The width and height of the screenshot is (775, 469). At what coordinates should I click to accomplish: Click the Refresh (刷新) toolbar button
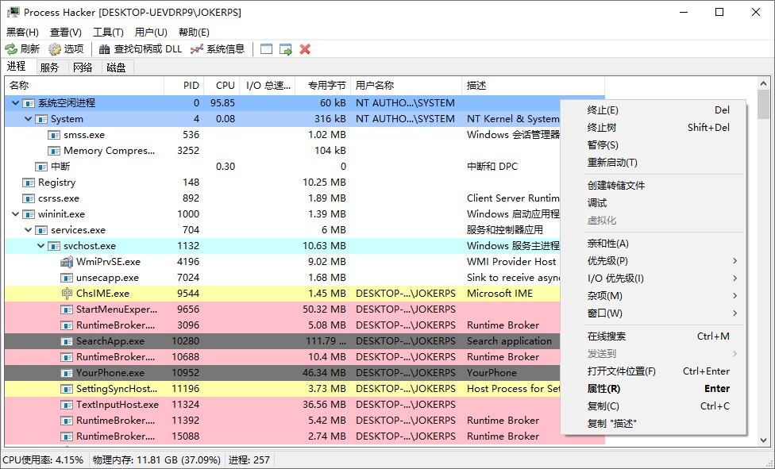click(x=22, y=49)
